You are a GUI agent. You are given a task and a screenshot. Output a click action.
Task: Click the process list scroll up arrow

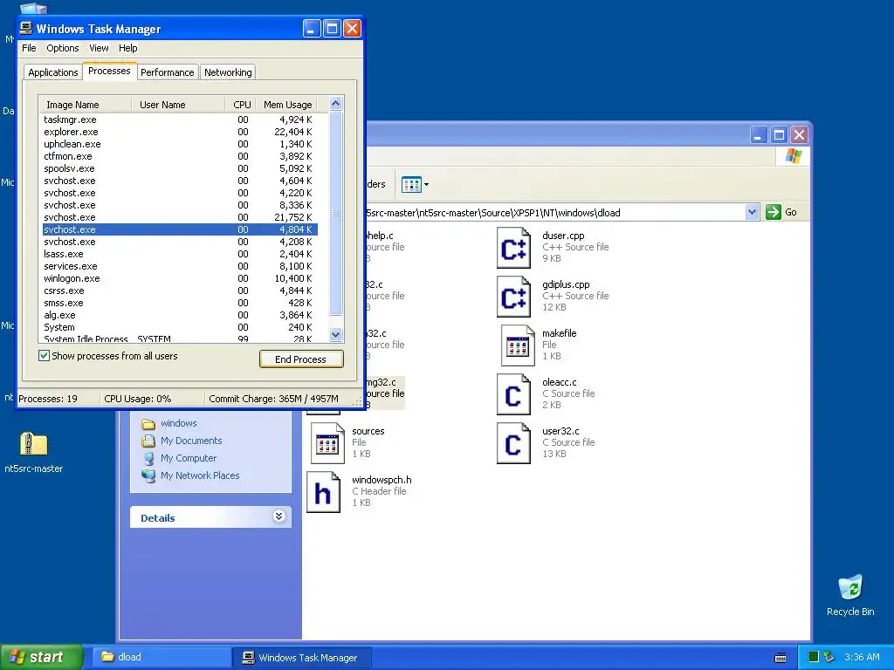(x=336, y=104)
